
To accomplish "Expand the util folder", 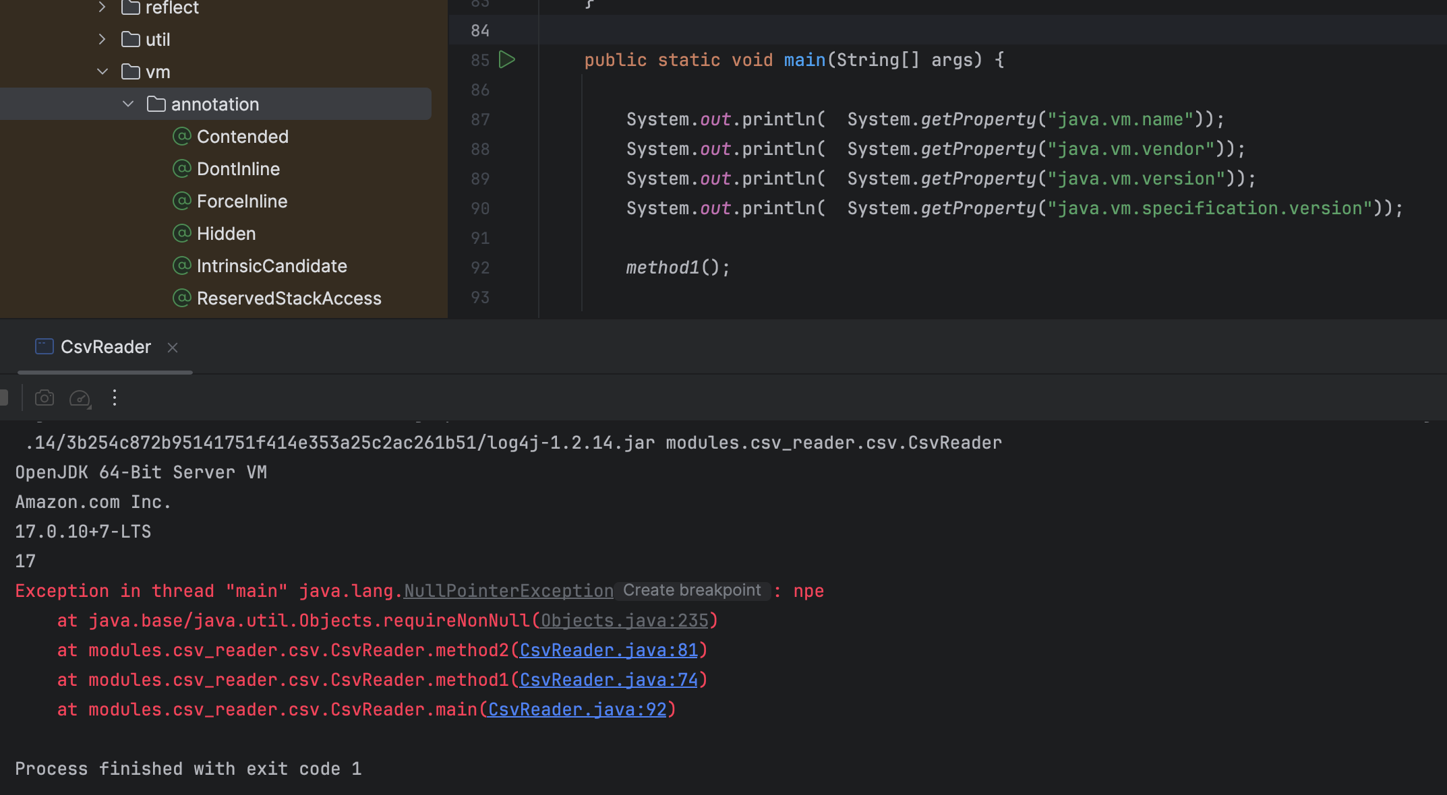I will pyautogui.click(x=102, y=40).
